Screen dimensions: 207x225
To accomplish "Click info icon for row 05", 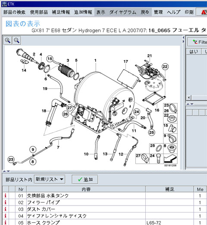I will (x=6, y=222).
